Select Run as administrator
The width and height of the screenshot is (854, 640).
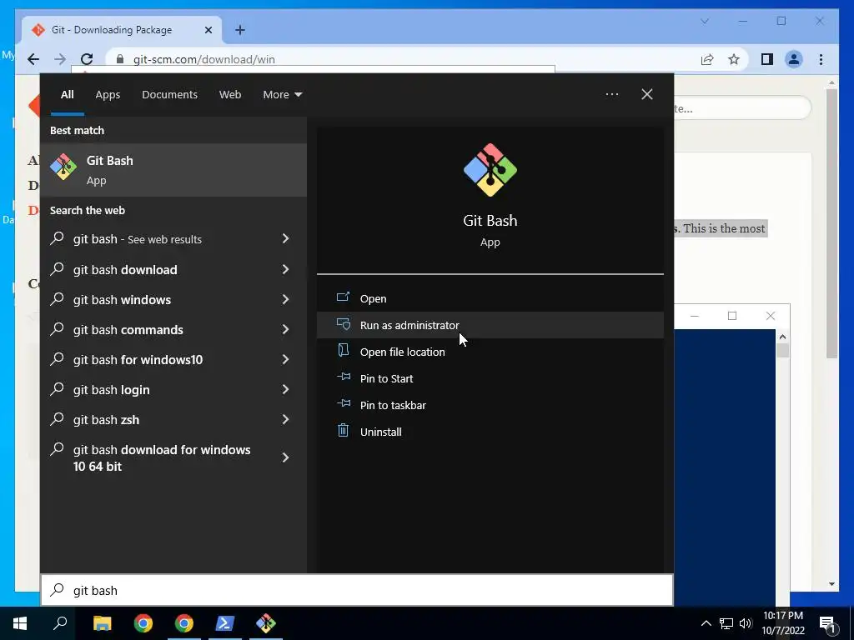(490, 325)
